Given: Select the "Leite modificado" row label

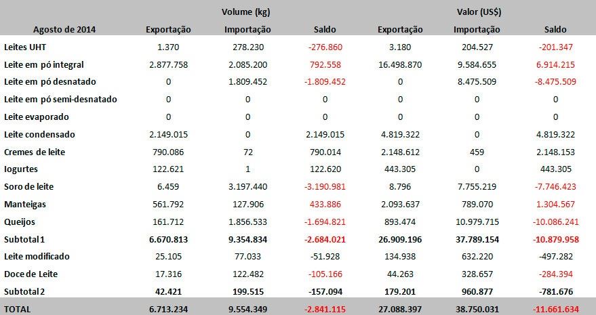Looking at the screenshot, I should coord(37,256).
